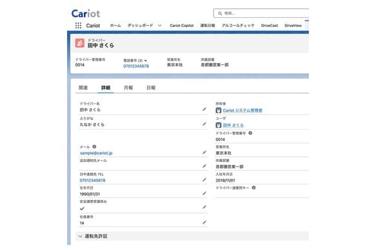Screen dimensions: 374x252
Task: Go to ホーム in navigation bar
Action: (115, 26)
